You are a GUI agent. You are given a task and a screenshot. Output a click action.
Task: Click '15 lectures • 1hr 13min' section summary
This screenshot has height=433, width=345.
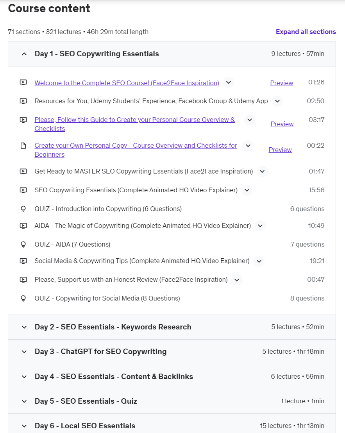click(x=292, y=426)
